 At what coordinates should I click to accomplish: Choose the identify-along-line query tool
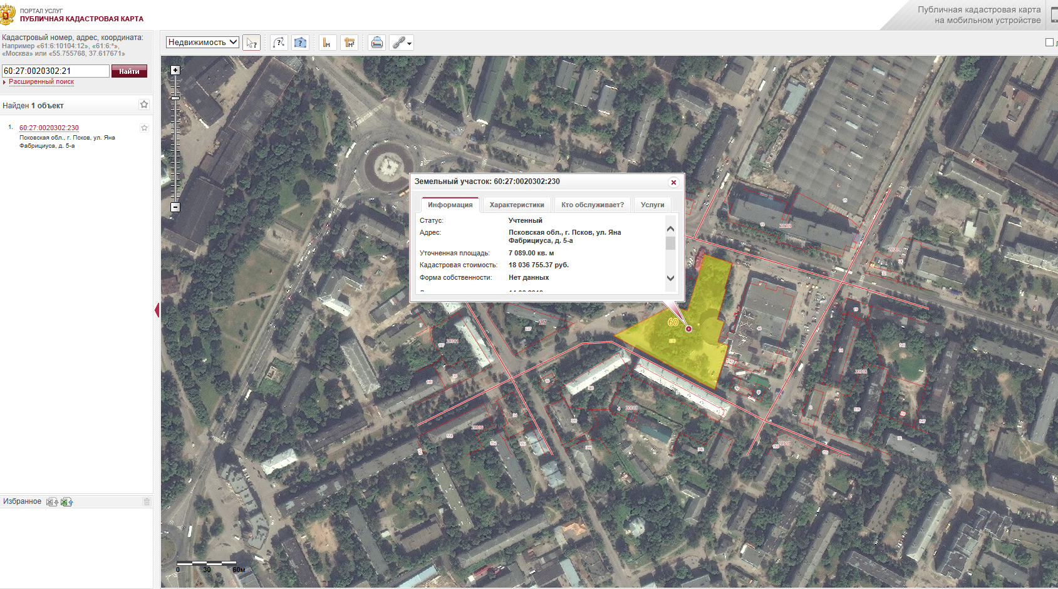[x=279, y=43]
